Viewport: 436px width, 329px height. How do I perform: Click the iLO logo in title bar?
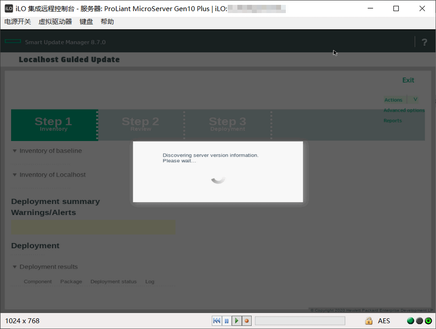[9, 8]
